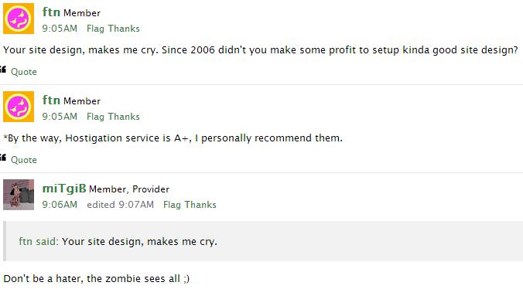Image resolution: width=523 pixels, height=289 pixels.
Task: Open the 9:06AM timestamp on miTgiB's post
Action: coord(60,205)
